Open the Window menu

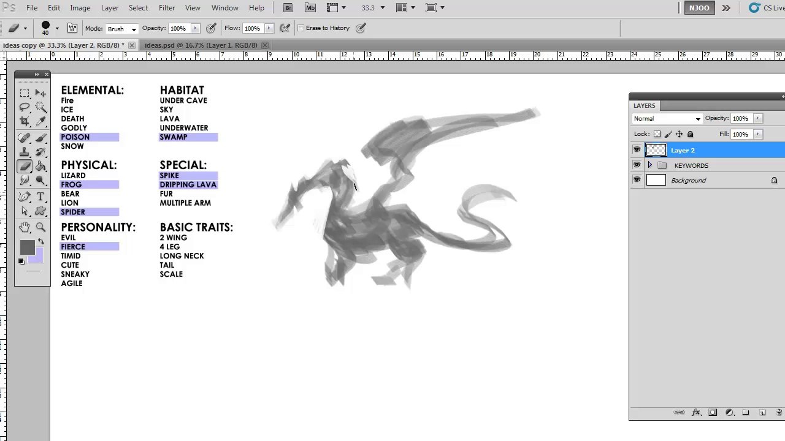point(225,8)
